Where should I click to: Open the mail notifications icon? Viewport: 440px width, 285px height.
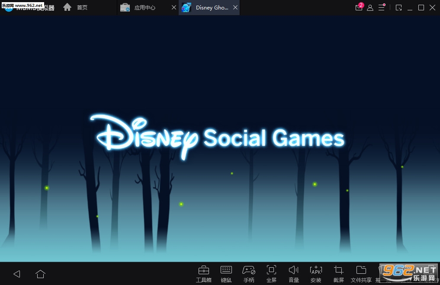(x=359, y=7)
